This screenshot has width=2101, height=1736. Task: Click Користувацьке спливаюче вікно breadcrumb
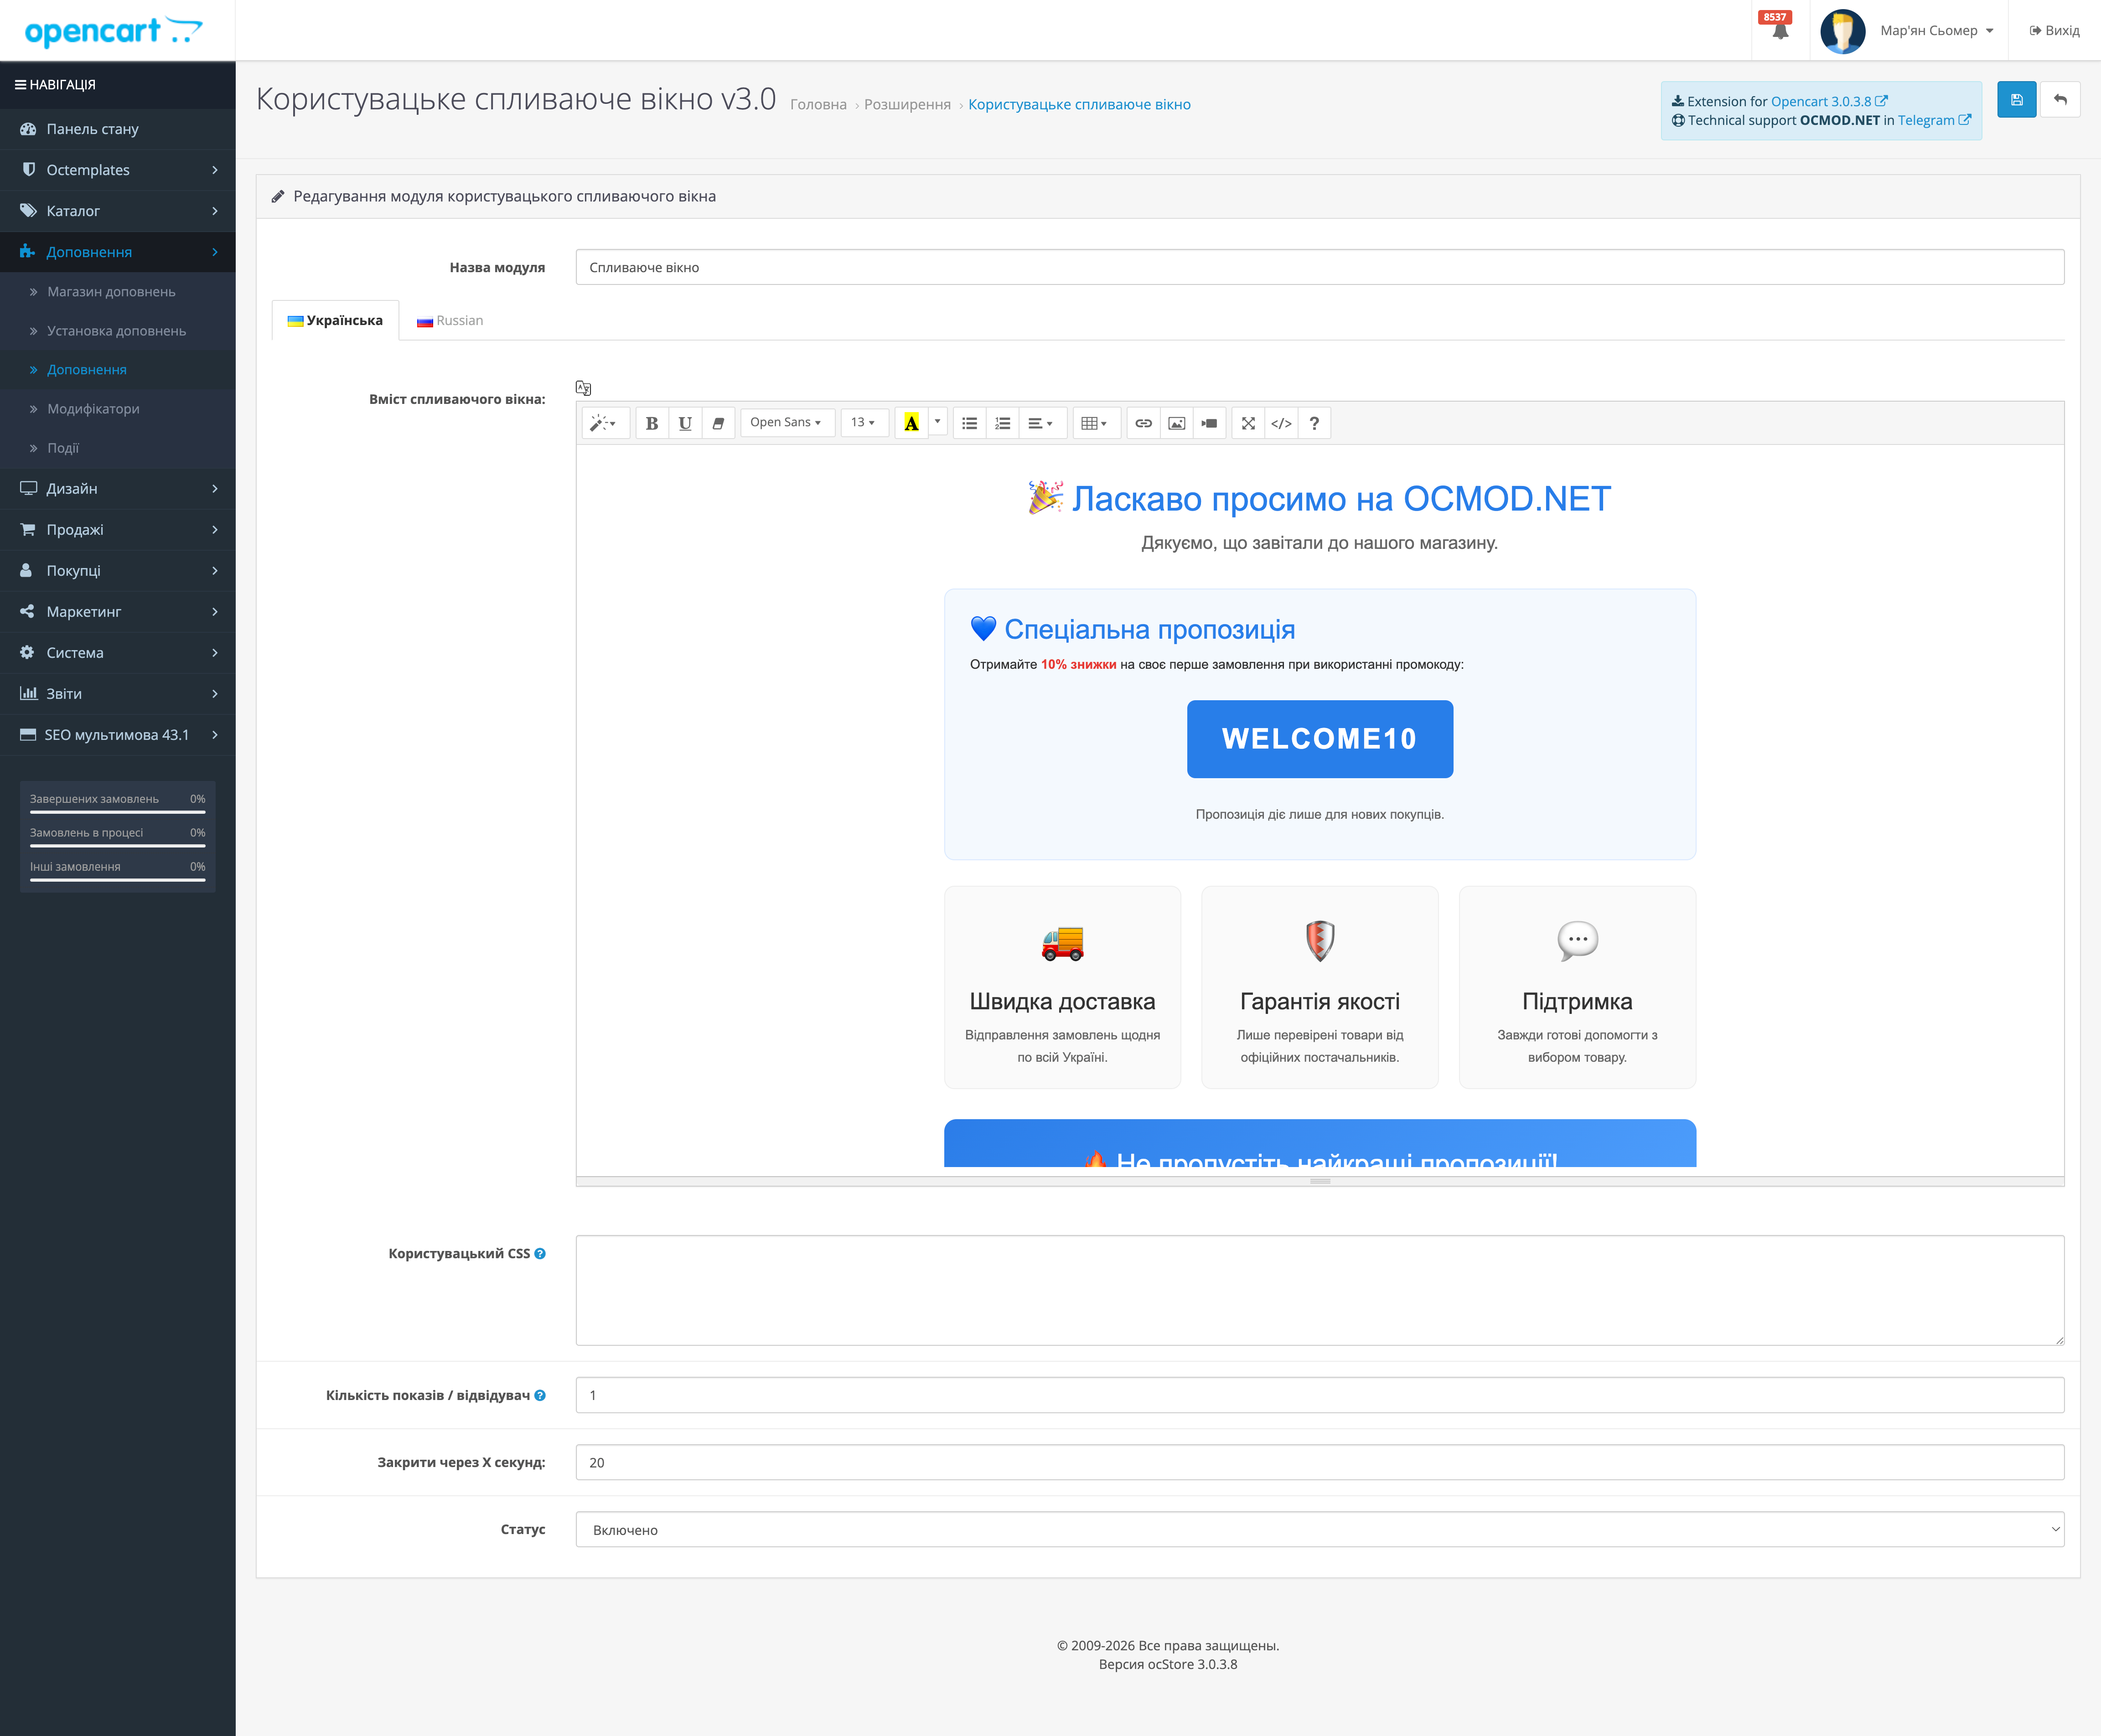[1079, 104]
